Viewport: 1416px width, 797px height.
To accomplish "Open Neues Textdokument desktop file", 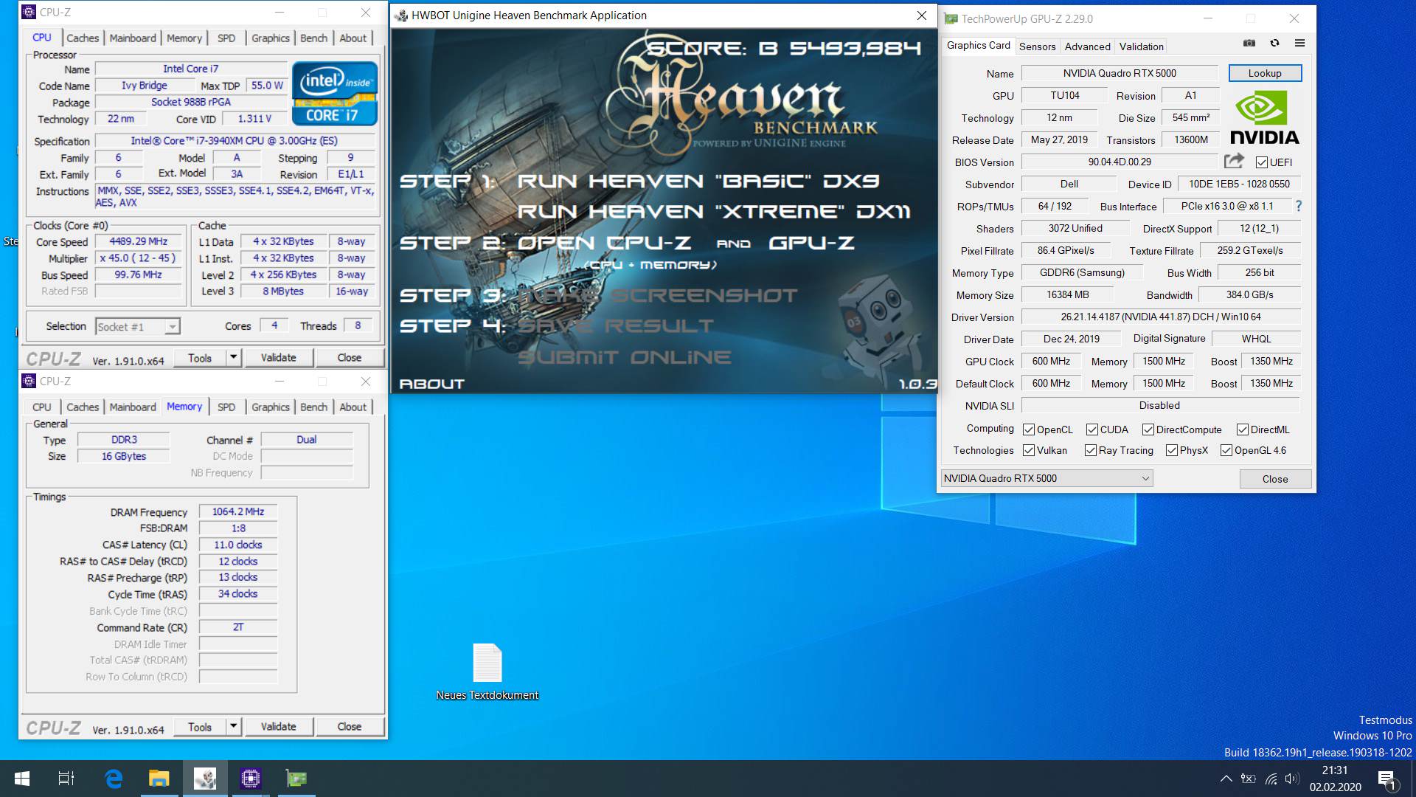I will [x=487, y=672].
